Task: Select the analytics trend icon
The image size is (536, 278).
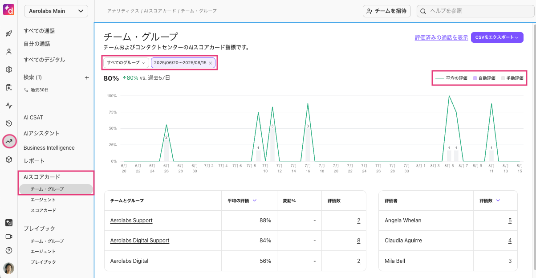Action: (8, 142)
